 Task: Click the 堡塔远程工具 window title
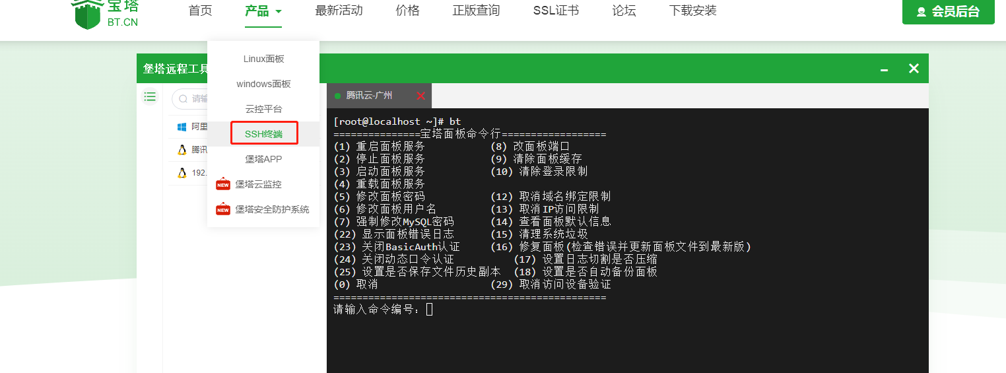pos(176,69)
